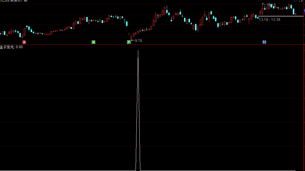The image size is (305, 171).
Task: Select the lowest candlestick beside the 9.78 arrow
Action: click(131, 38)
